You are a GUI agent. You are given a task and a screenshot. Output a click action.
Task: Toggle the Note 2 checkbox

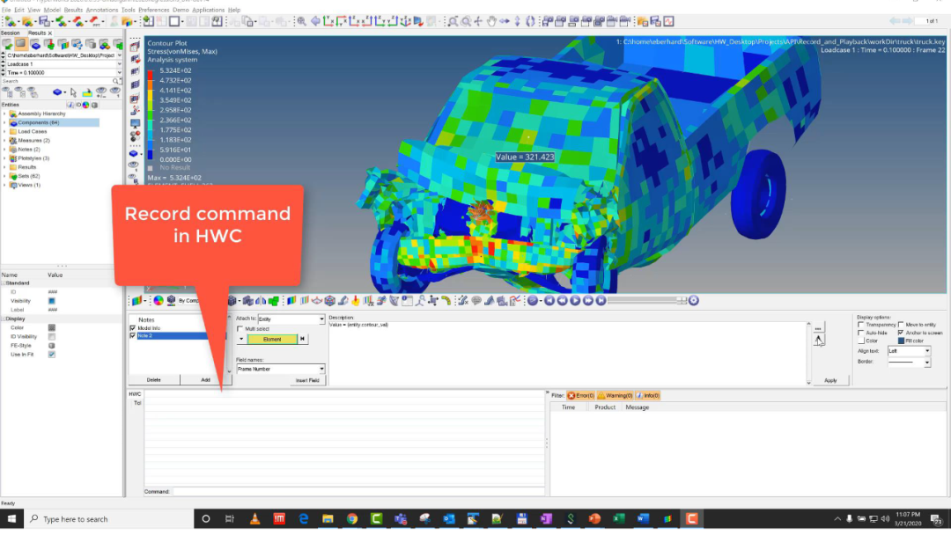click(133, 335)
